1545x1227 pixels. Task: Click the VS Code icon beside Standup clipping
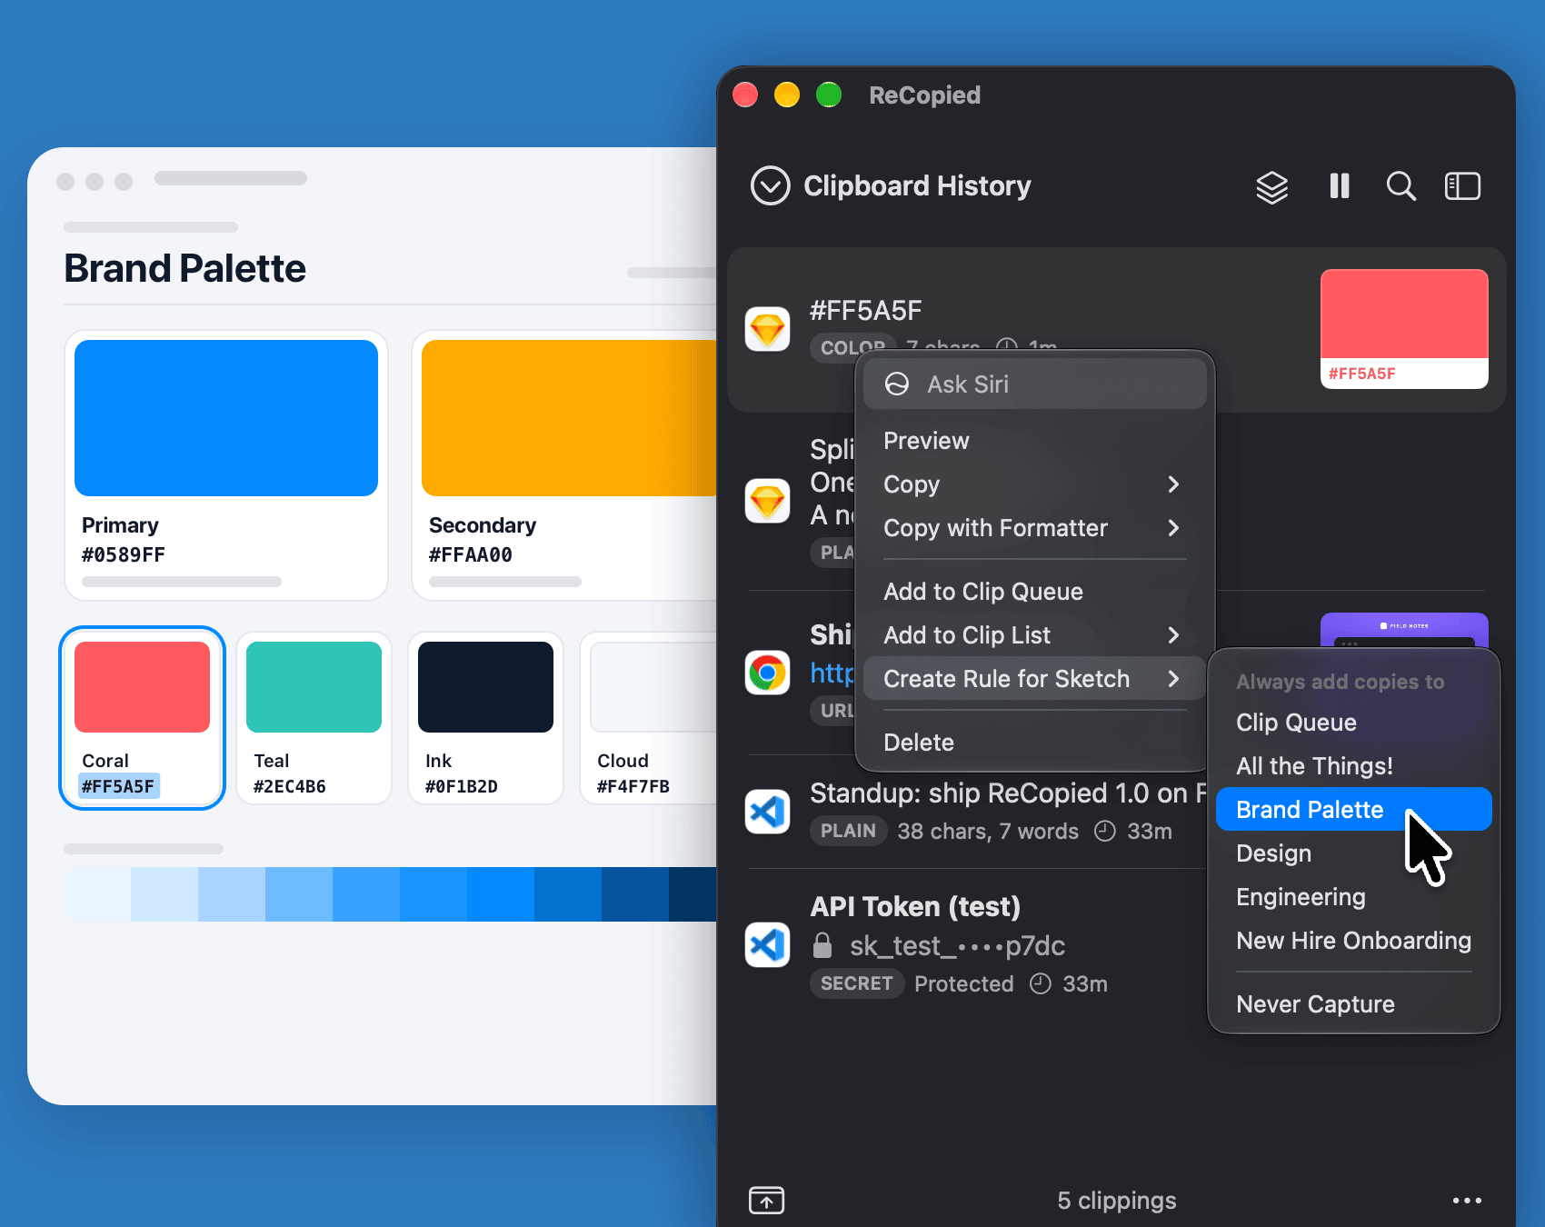(x=767, y=811)
